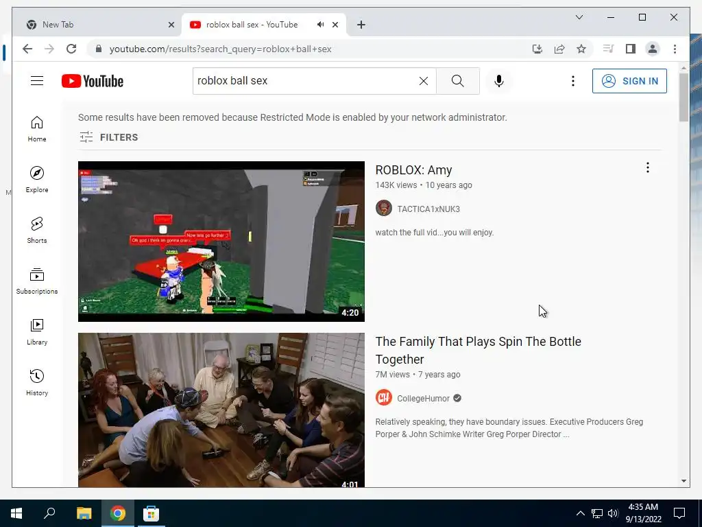Click the magnifier search button
Viewport: 702px width, 527px height.
tap(457, 81)
